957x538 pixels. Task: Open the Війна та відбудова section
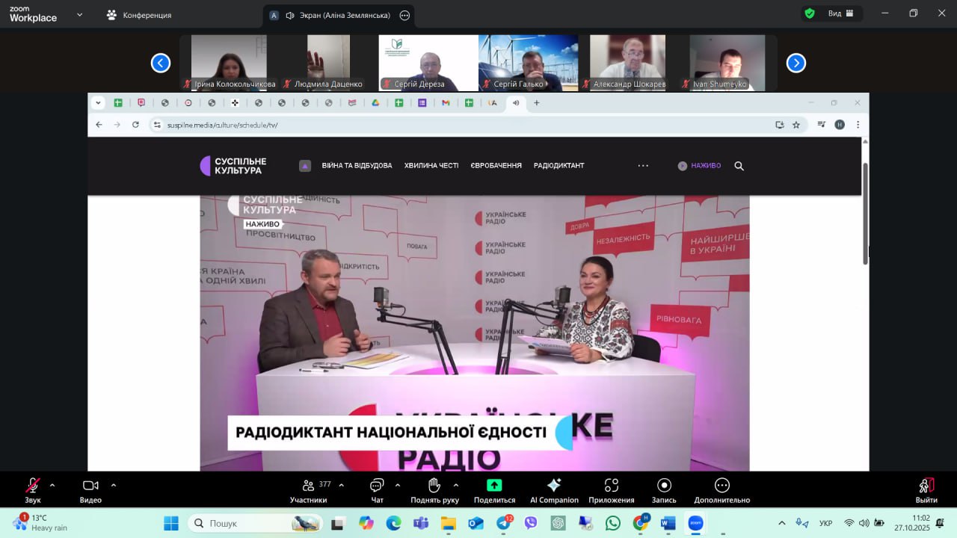coord(357,166)
